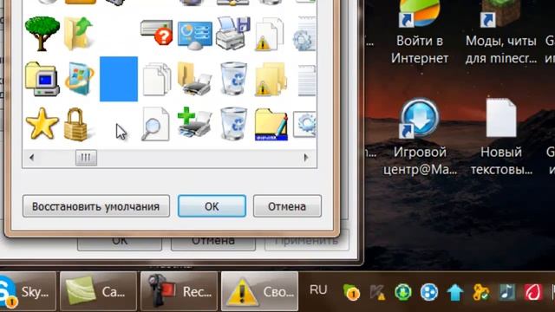Screen dimensions: 555x312
Task: Select the folder with computer icon
Action: click(42, 79)
